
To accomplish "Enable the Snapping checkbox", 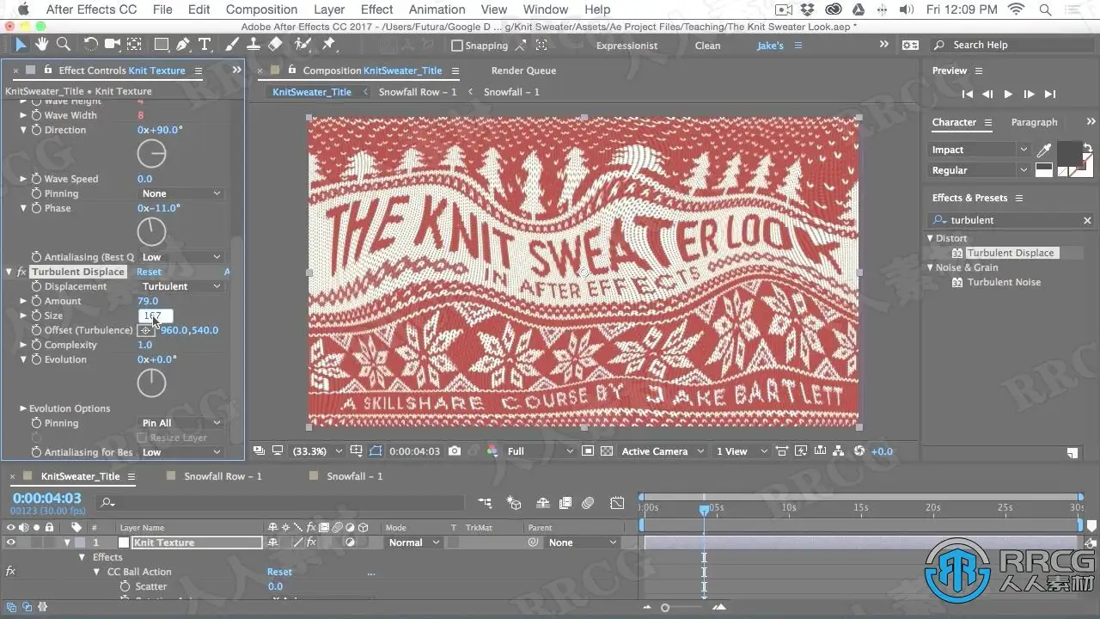I will [457, 46].
